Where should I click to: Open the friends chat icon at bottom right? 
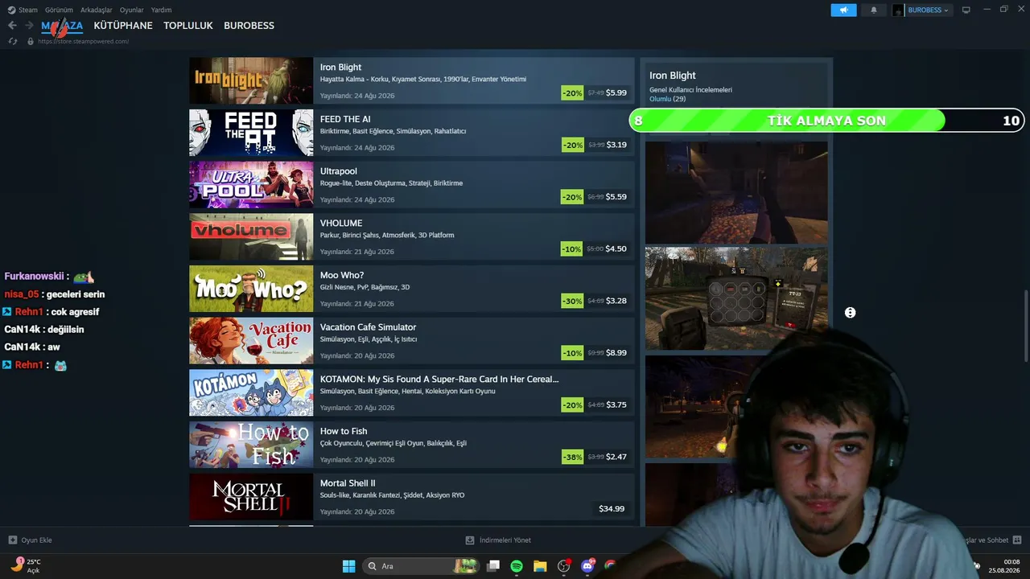1017,540
